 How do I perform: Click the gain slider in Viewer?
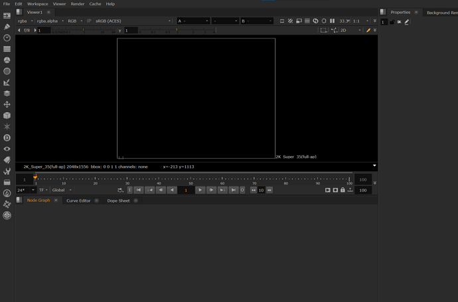84,30
